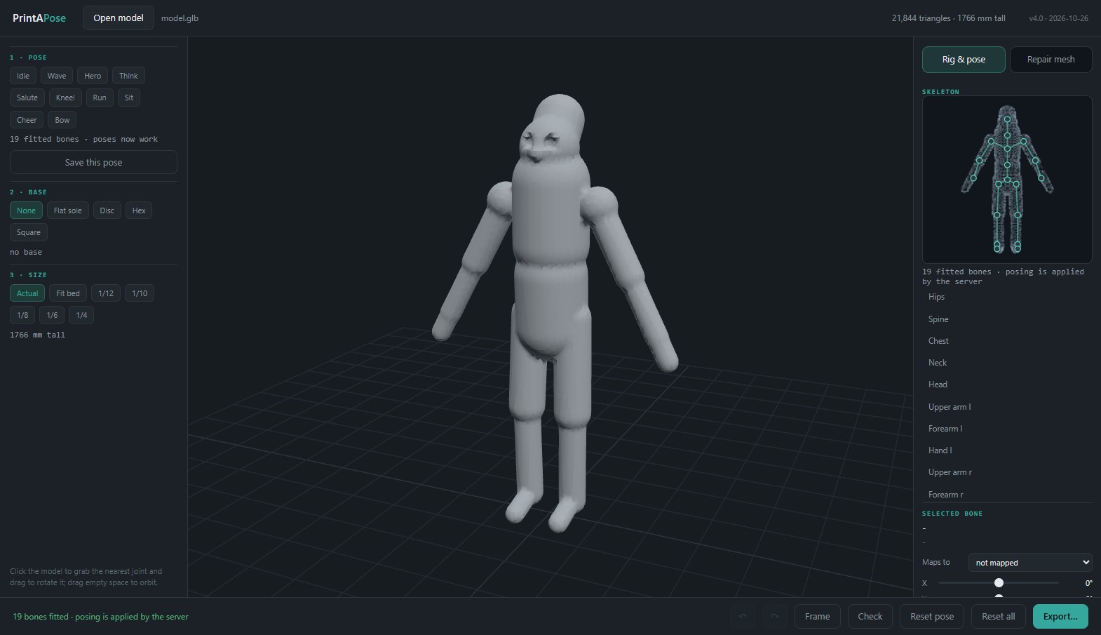Apply the Wave pose
The height and width of the screenshot is (635, 1101).
57,76
